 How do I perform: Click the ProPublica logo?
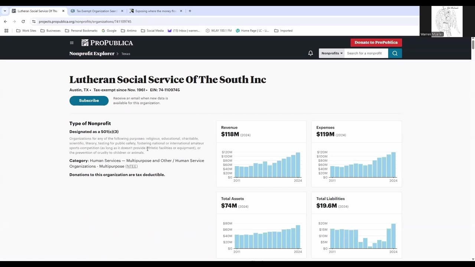tap(107, 43)
